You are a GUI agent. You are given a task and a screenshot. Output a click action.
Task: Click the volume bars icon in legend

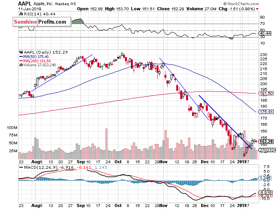(21, 65)
